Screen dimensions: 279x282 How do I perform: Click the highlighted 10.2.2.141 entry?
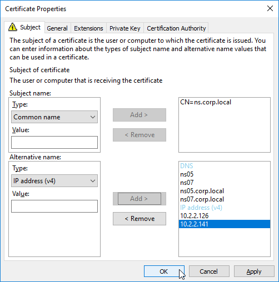click(225, 224)
